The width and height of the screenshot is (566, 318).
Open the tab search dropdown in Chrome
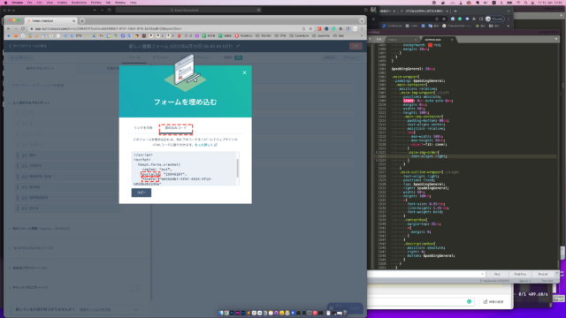(362, 20)
